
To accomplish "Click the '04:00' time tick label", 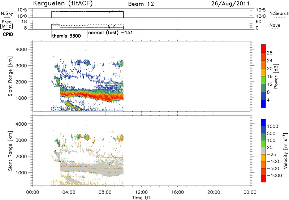I will click(x=69, y=192).
